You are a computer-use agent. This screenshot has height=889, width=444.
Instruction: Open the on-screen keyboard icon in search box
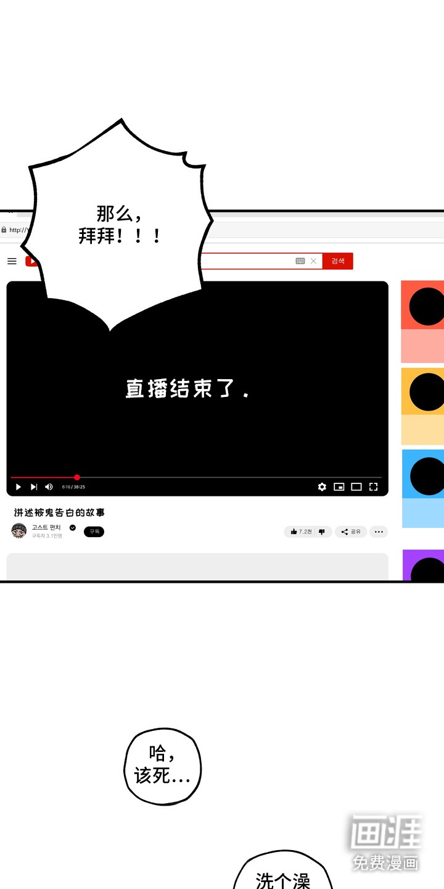tap(300, 261)
